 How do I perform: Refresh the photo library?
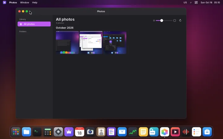(180, 20)
